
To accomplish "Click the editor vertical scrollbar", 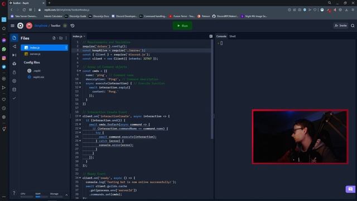I will coord(212,90).
